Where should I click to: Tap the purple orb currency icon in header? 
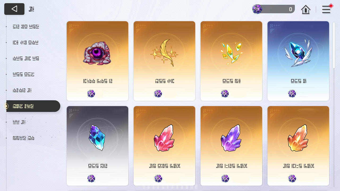point(257,9)
